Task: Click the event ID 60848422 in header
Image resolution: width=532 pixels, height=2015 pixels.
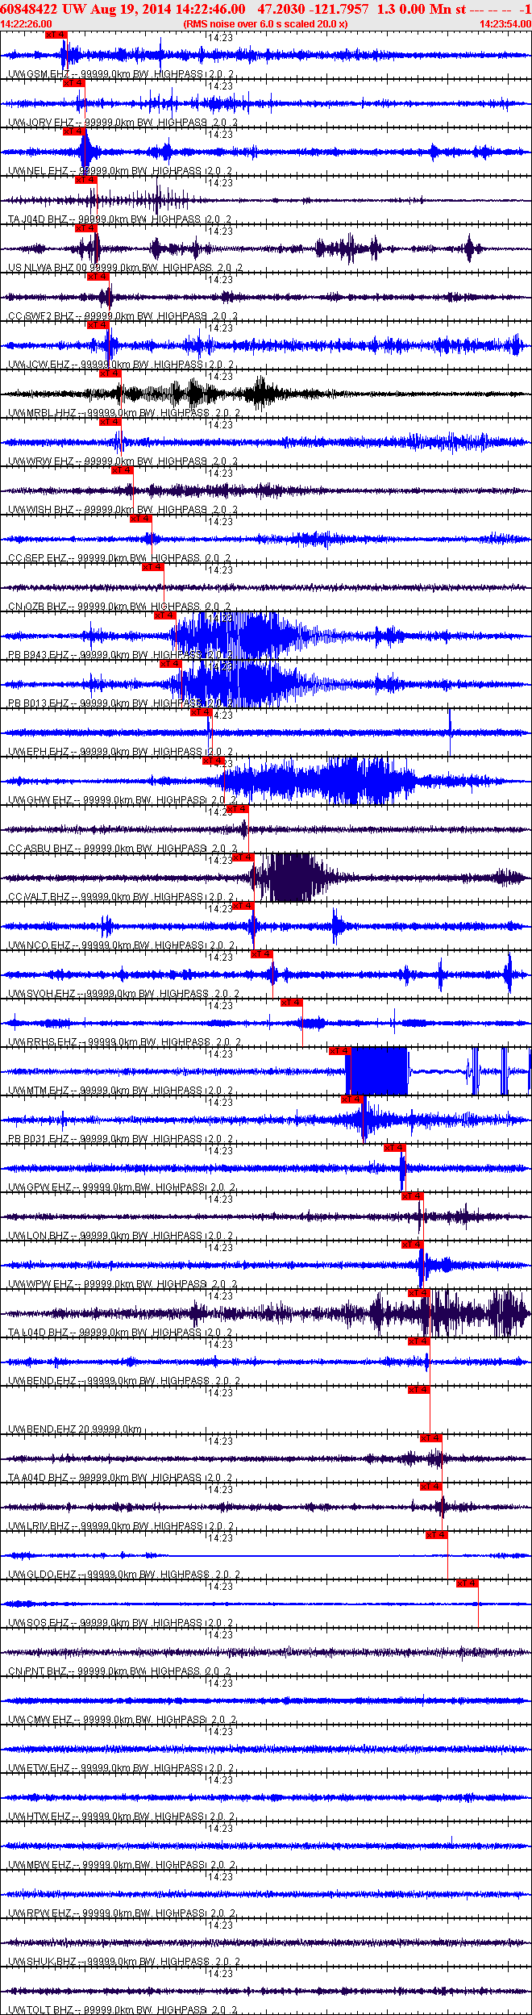Action: (x=28, y=10)
